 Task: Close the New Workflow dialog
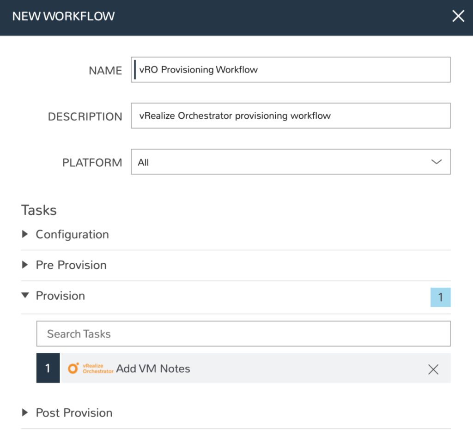458,16
